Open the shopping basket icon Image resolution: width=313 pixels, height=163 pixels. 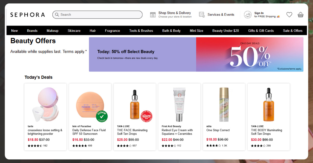point(301,15)
